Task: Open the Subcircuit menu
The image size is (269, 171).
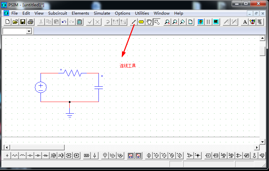Action: click(58, 13)
